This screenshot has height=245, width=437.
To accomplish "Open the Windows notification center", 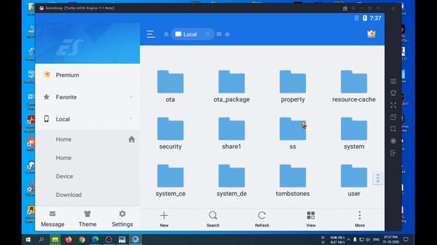I will pos(406,240).
